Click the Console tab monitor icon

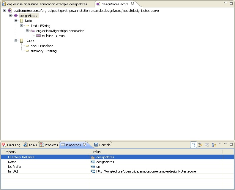[96, 145]
